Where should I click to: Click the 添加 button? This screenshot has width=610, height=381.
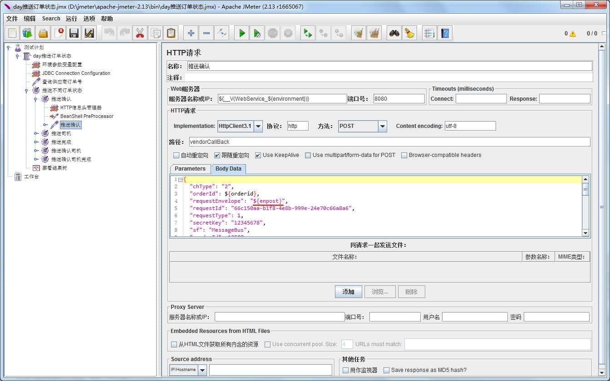point(348,292)
